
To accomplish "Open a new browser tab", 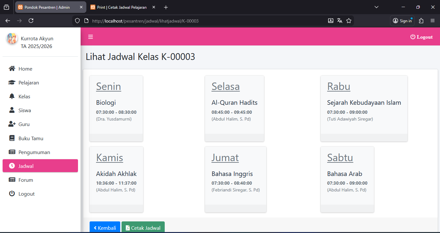I will pyautogui.click(x=166, y=7).
